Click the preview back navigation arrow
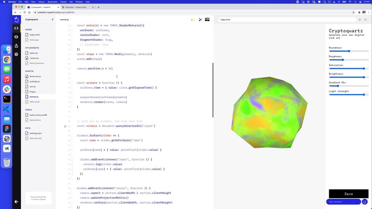Image resolution: width=372 pixels, height=209 pixels. [360, 20]
